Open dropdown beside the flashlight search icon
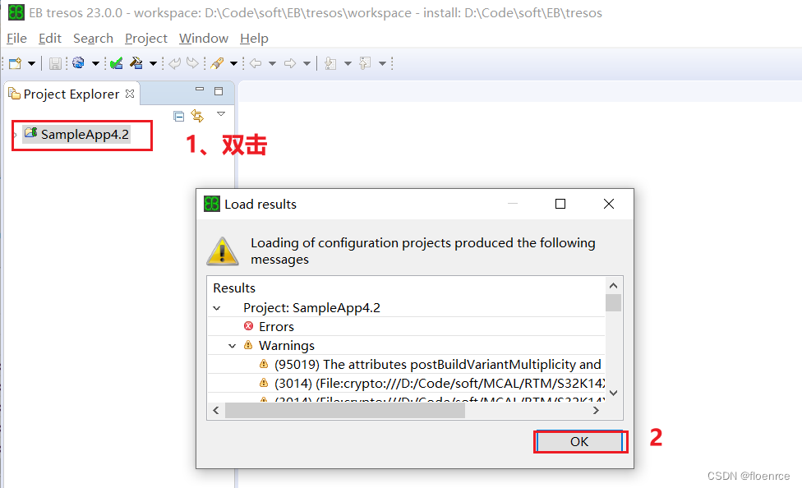802x488 pixels. pyautogui.click(x=233, y=63)
